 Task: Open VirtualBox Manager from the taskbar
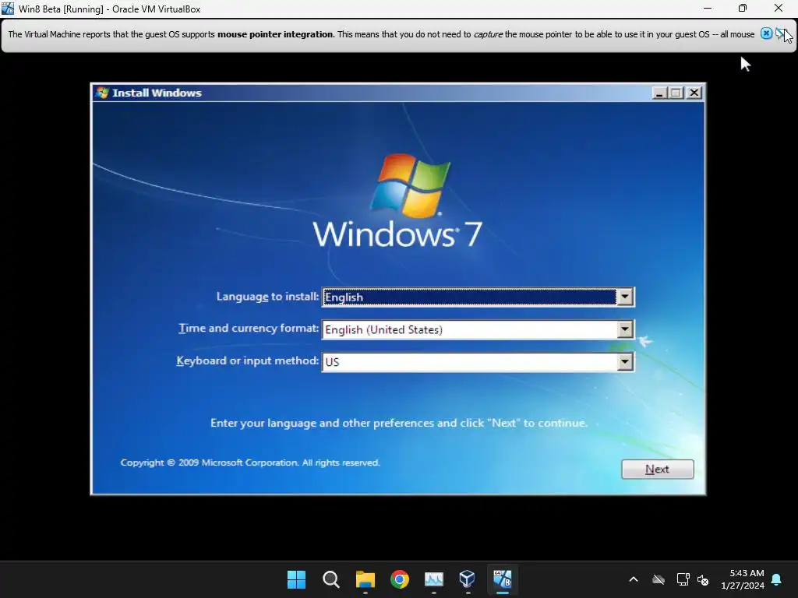(468, 579)
